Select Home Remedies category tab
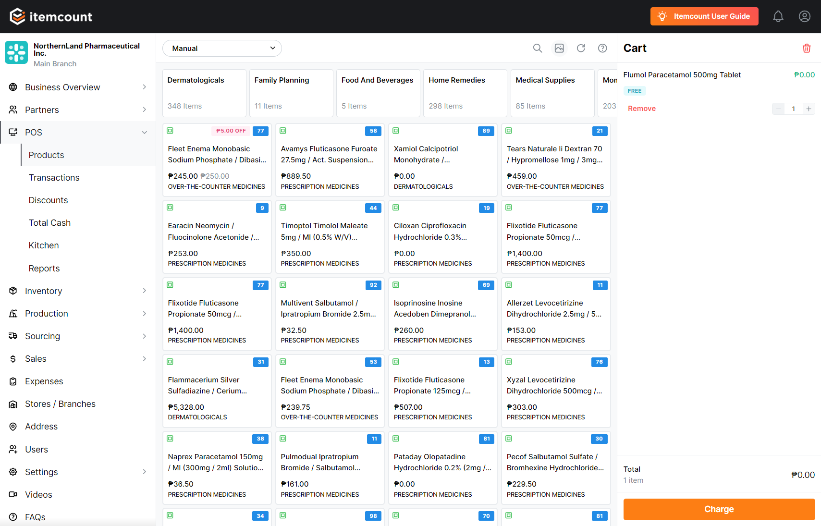 [466, 93]
